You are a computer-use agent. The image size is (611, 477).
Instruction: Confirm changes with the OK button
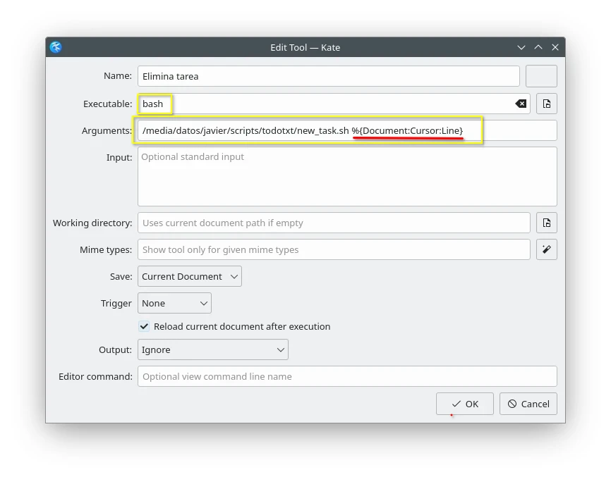[464, 404]
